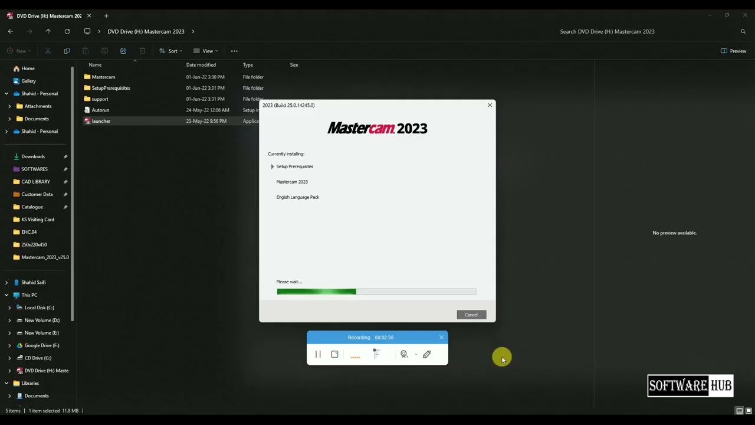This screenshot has height=425, width=755.
Task: Expand the Setup Prerequisites step
Action: (273, 166)
